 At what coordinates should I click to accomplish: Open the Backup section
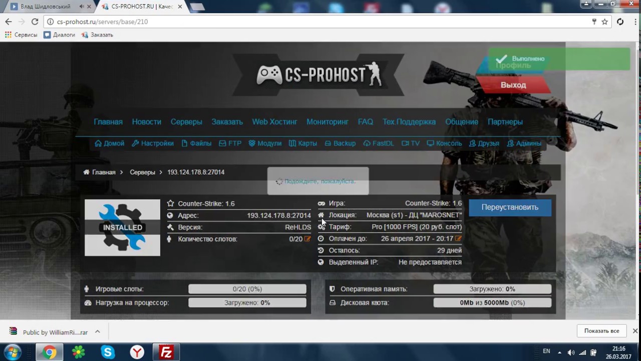point(340,143)
